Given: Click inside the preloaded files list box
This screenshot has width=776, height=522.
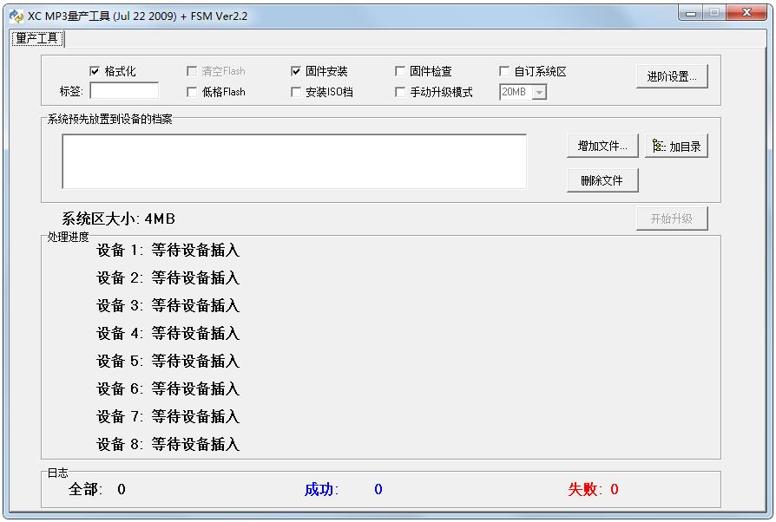Looking at the screenshot, I should pyautogui.click(x=293, y=160).
